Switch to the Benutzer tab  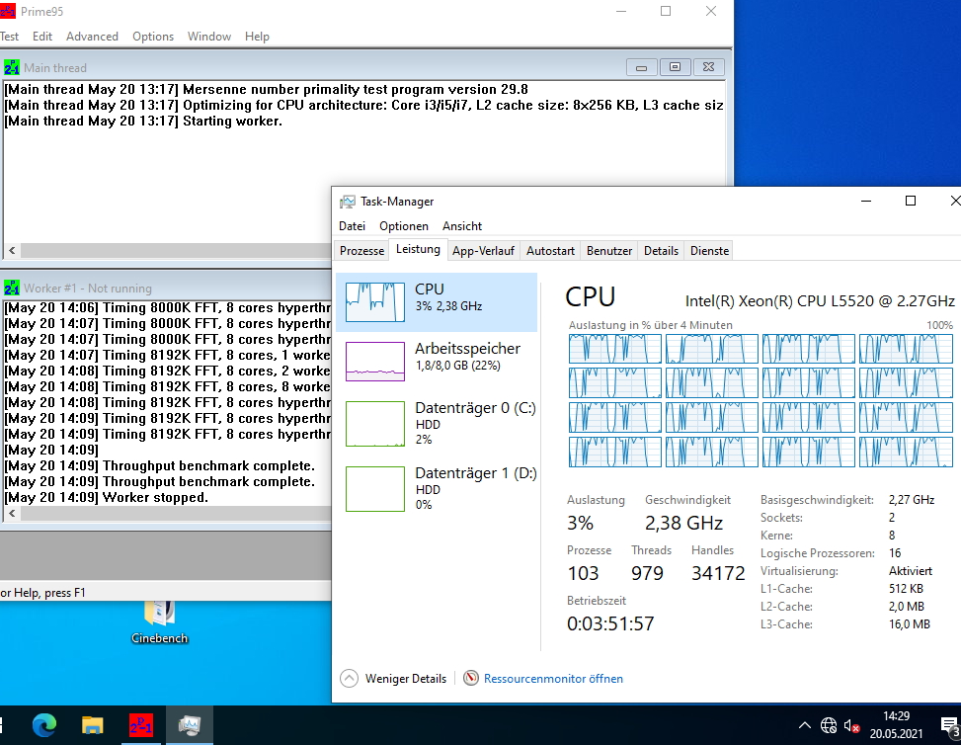tap(609, 251)
